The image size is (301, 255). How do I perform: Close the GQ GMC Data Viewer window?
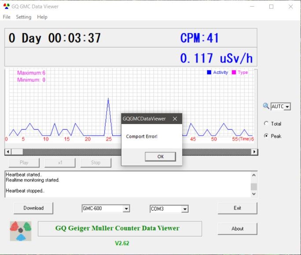pos(290,7)
